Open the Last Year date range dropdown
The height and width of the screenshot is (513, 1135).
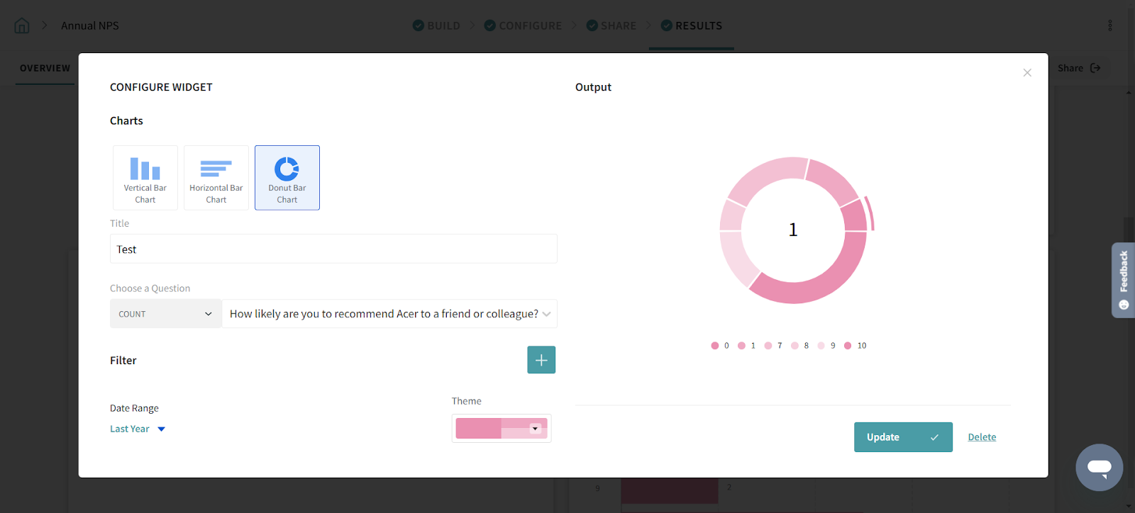coord(138,429)
